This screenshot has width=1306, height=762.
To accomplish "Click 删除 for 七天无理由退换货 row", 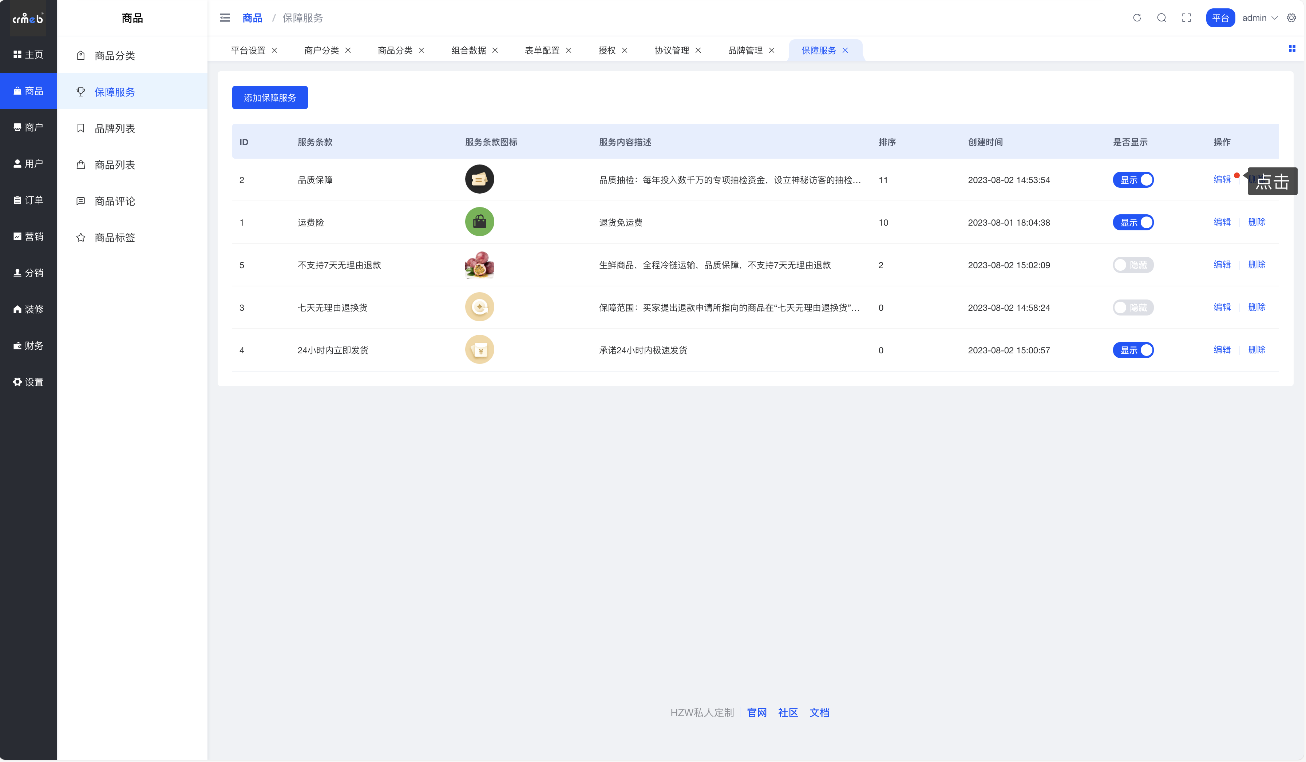I will tap(1256, 307).
